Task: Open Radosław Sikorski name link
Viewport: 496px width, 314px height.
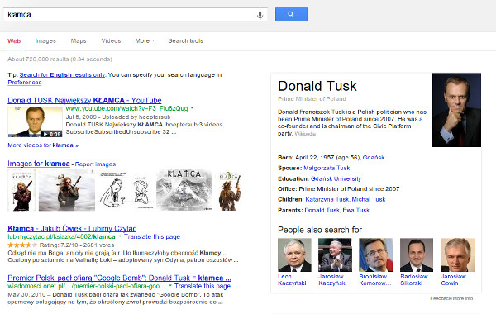Action: pyautogui.click(x=414, y=280)
